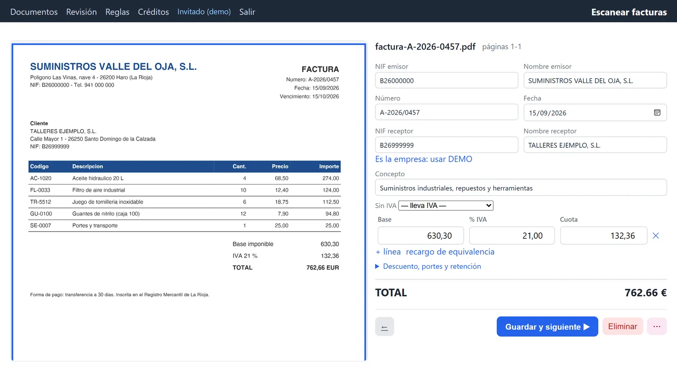
Task: Click the Cuota field 132,36
Action: click(x=603, y=235)
